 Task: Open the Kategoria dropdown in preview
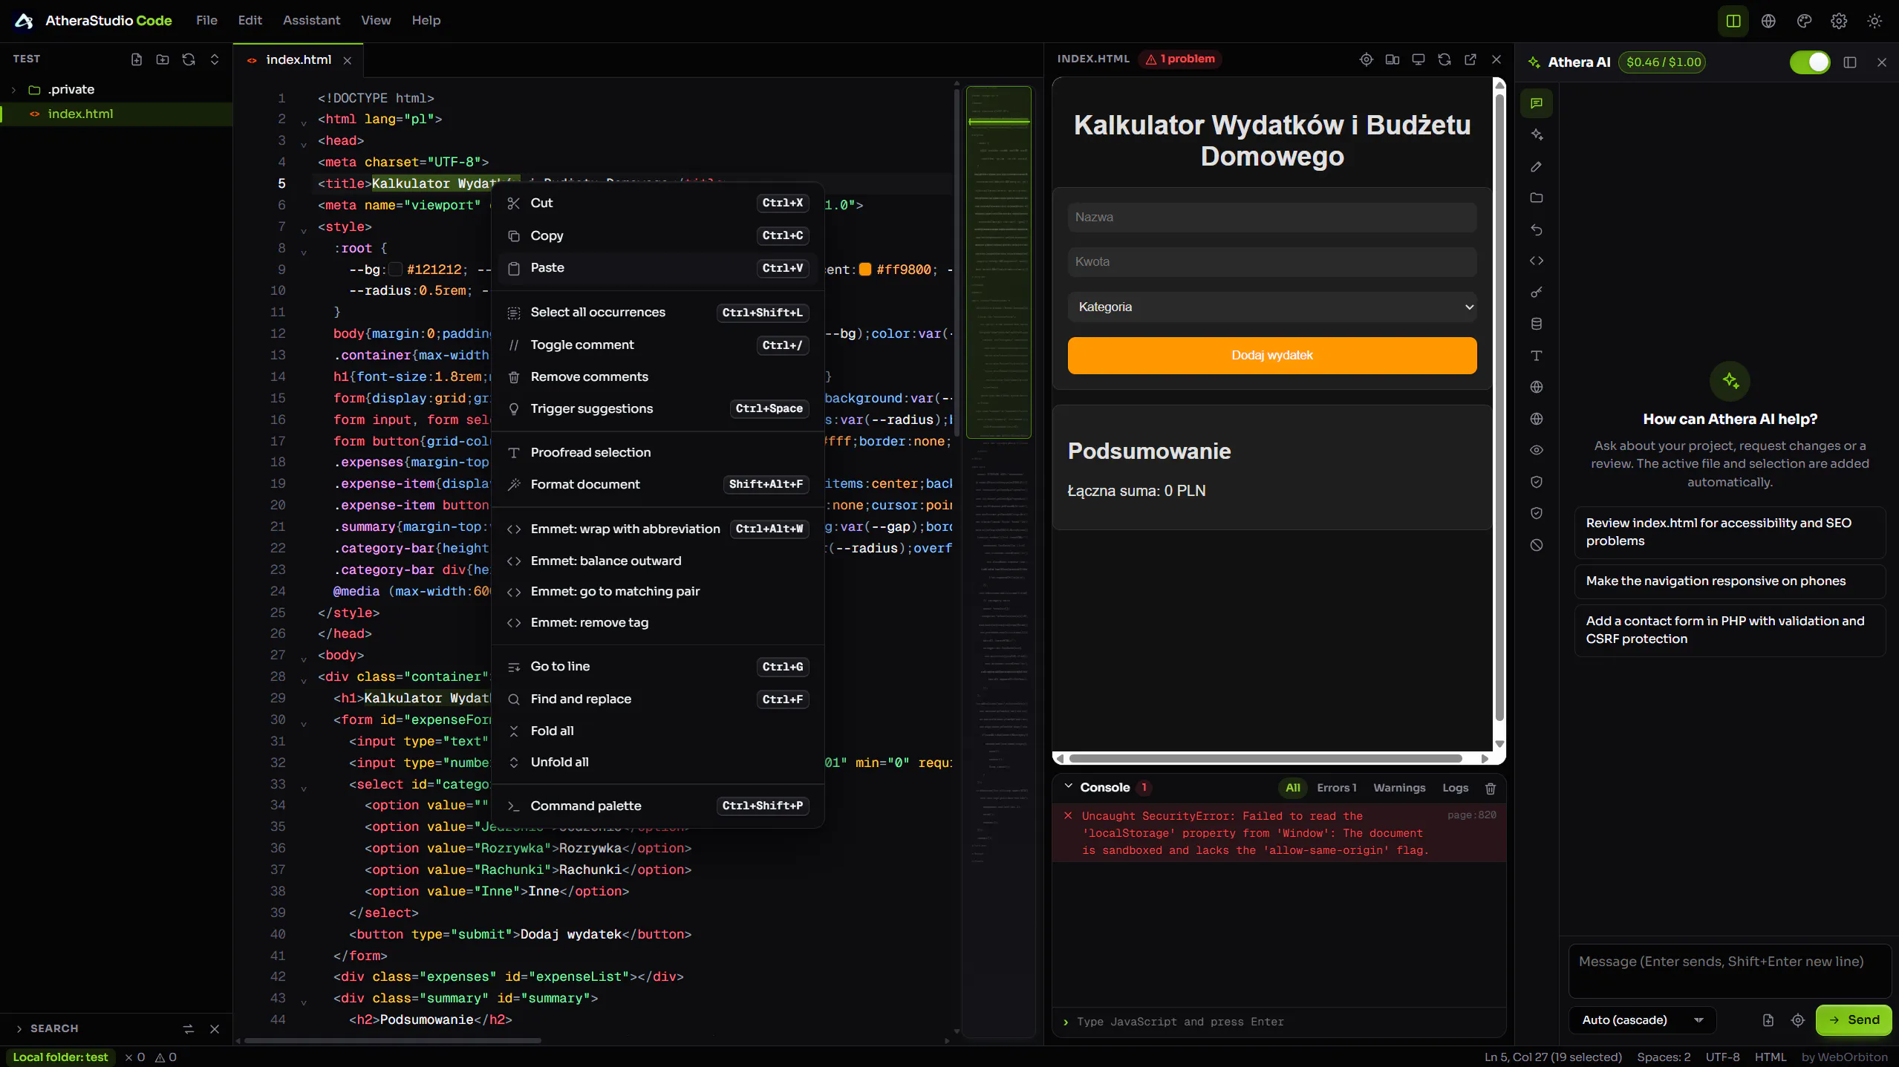pos(1272,307)
